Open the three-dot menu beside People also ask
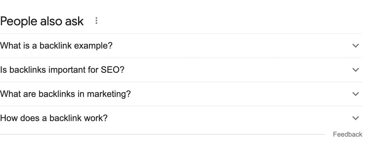The width and height of the screenshot is (379, 153). click(x=96, y=21)
